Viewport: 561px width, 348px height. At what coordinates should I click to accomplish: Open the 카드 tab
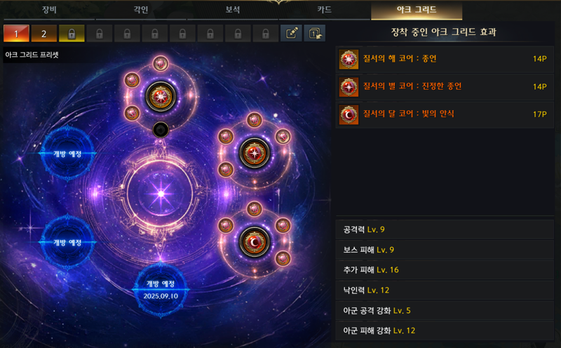click(324, 10)
